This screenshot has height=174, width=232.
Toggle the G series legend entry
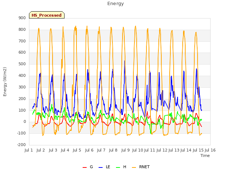click(x=88, y=167)
